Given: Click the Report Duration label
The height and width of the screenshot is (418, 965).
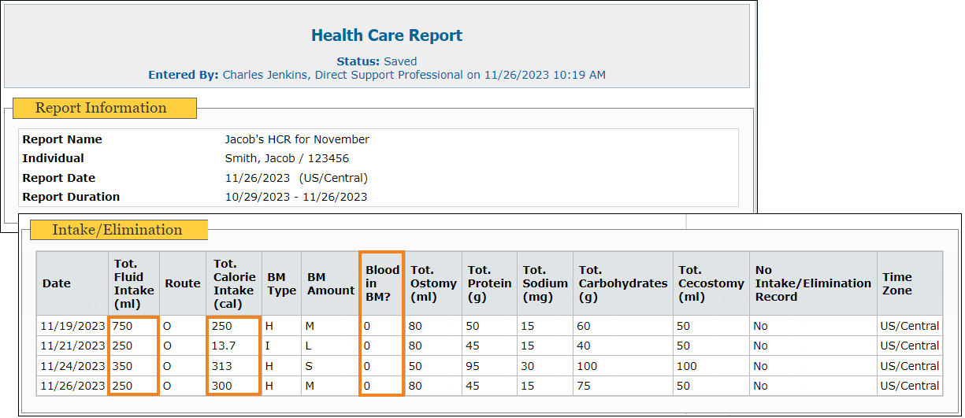Looking at the screenshot, I should (x=71, y=197).
